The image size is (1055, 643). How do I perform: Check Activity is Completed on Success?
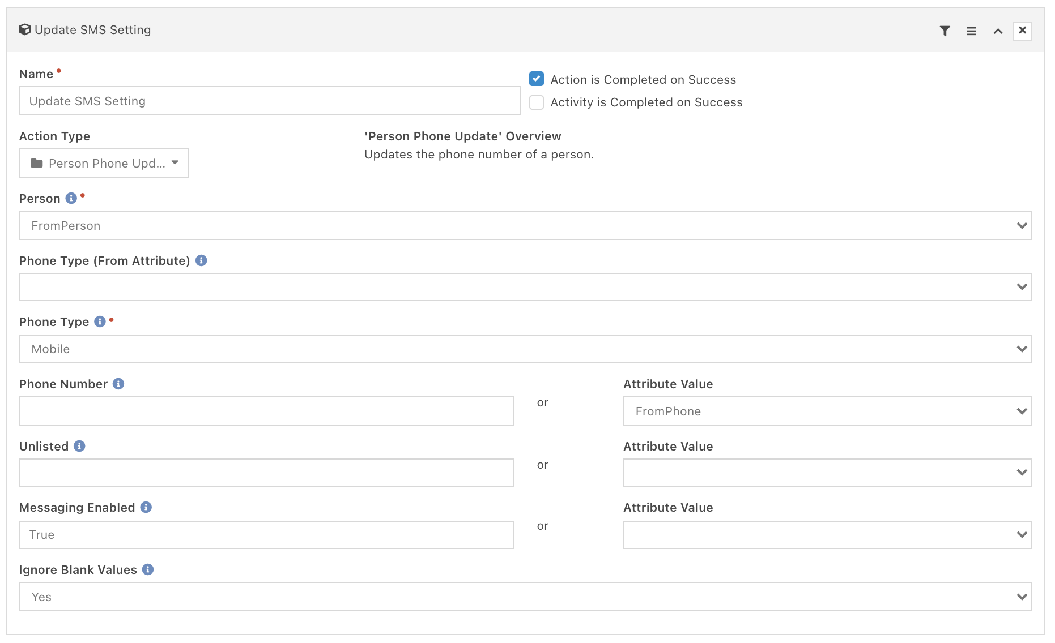(537, 102)
